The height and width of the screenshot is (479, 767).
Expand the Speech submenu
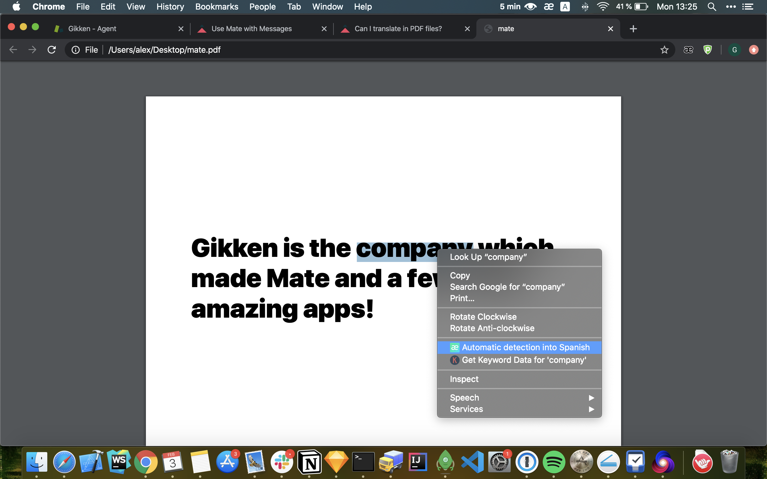(x=519, y=398)
